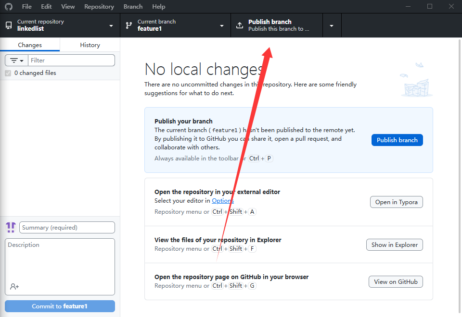The height and width of the screenshot is (317, 462).
Task: Click the GitHub Desktop logo icon
Action: coord(9,7)
